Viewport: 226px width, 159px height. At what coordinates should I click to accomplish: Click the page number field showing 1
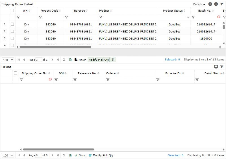(39, 60)
